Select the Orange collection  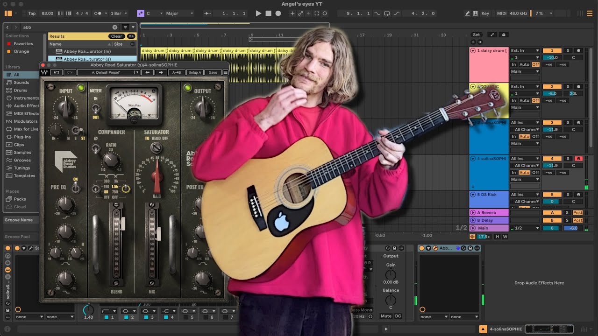(21, 51)
